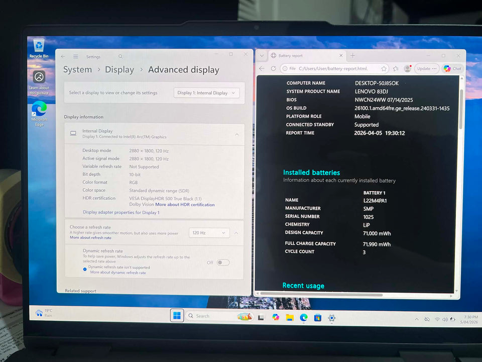Click the VESA DisplayHDR 500 True Black text
482x362 pixels.
165,199
